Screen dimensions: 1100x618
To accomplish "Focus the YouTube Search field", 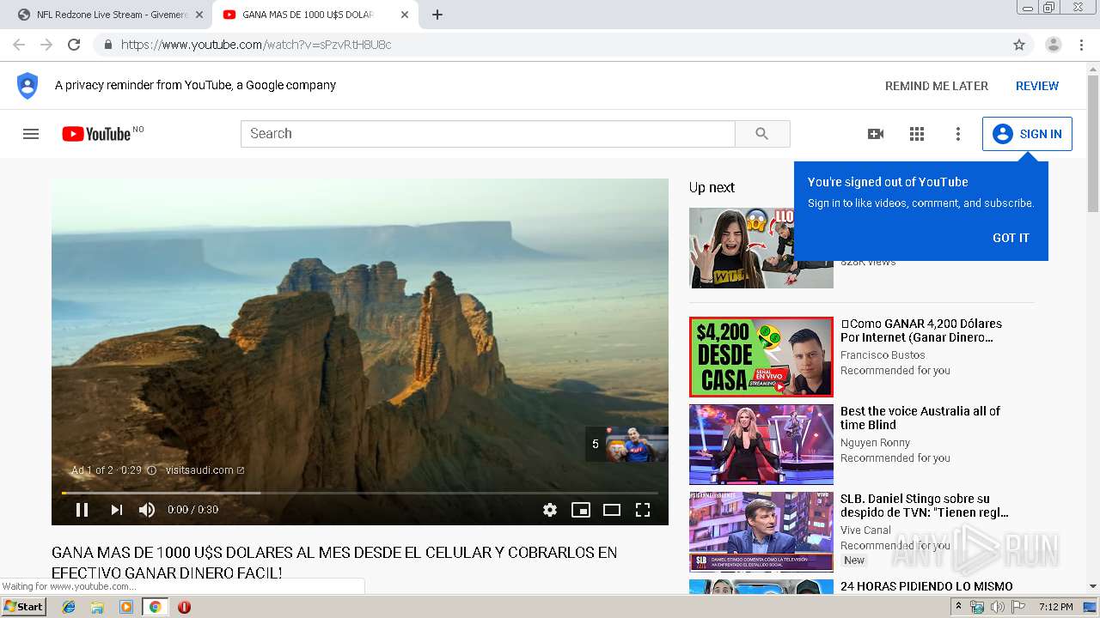I will point(488,134).
